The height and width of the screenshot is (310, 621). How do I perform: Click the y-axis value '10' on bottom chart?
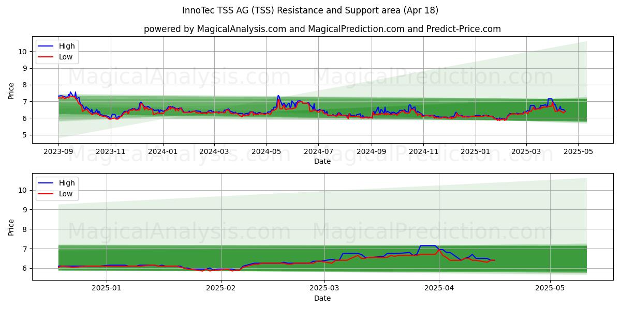pos(23,190)
